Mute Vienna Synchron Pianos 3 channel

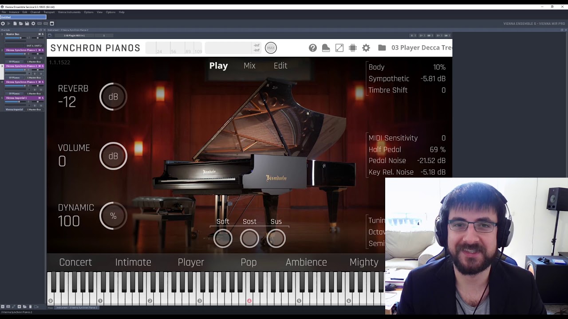pos(39,82)
